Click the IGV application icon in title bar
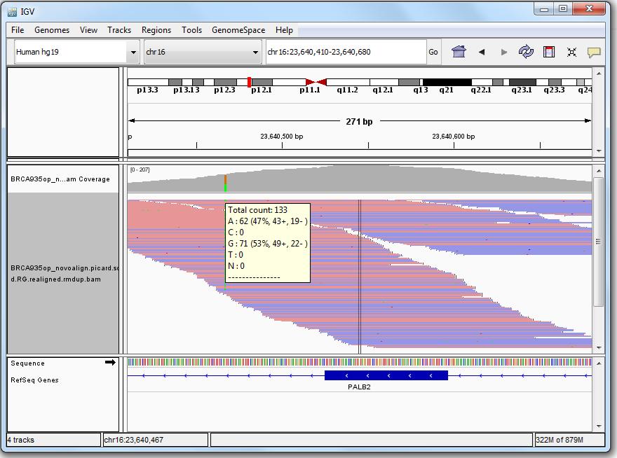 coord(12,12)
